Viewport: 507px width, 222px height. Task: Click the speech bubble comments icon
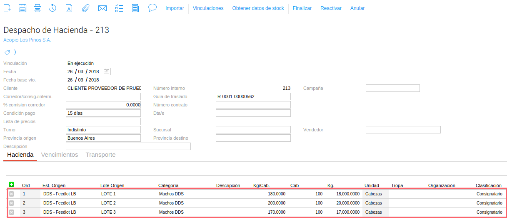[x=152, y=8]
